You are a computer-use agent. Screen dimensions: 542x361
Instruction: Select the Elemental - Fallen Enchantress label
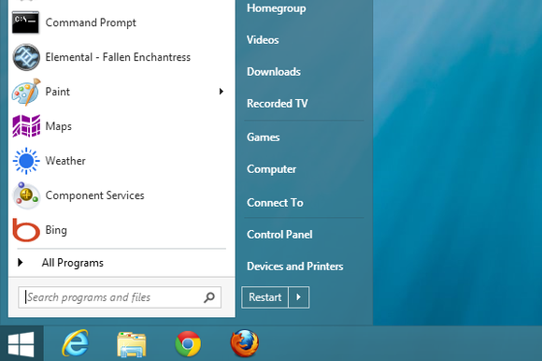118,57
